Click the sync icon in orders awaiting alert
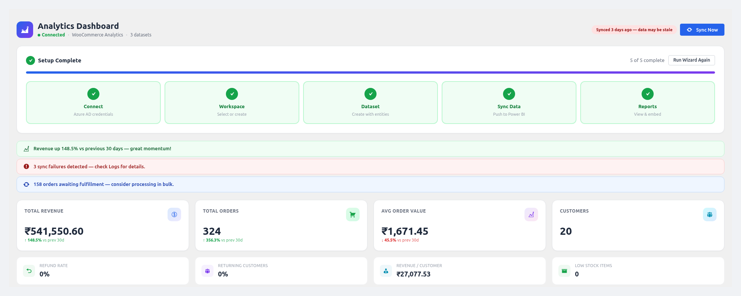Viewport: 741px width, 296px height. pyautogui.click(x=26, y=184)
